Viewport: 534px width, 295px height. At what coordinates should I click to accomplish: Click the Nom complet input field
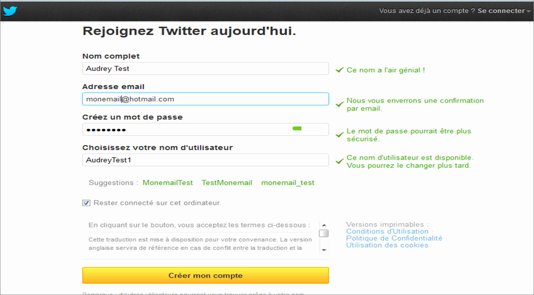[x=206, y=69]
